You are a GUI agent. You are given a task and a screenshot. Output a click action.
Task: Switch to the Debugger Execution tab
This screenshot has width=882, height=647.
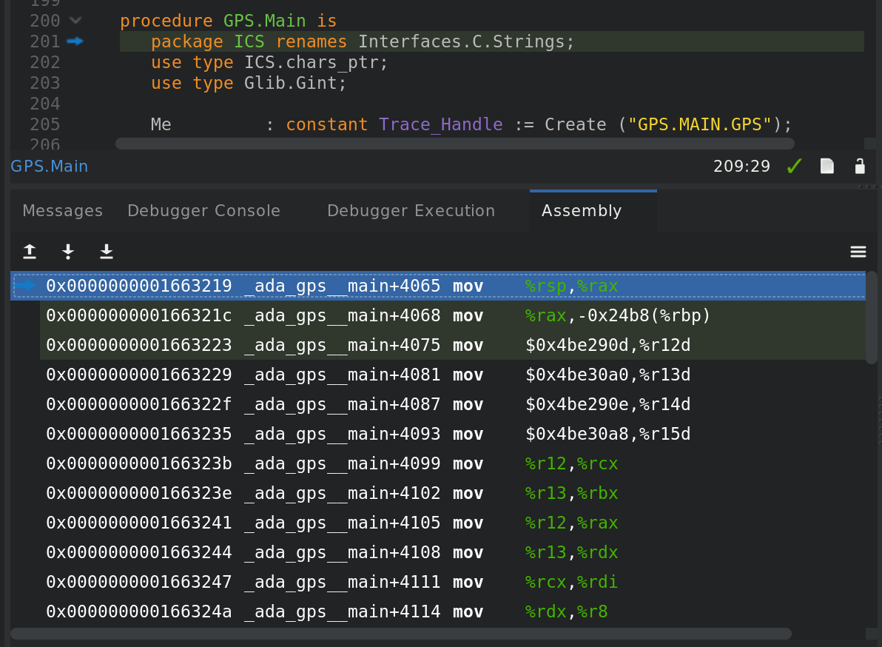(411, 210)
